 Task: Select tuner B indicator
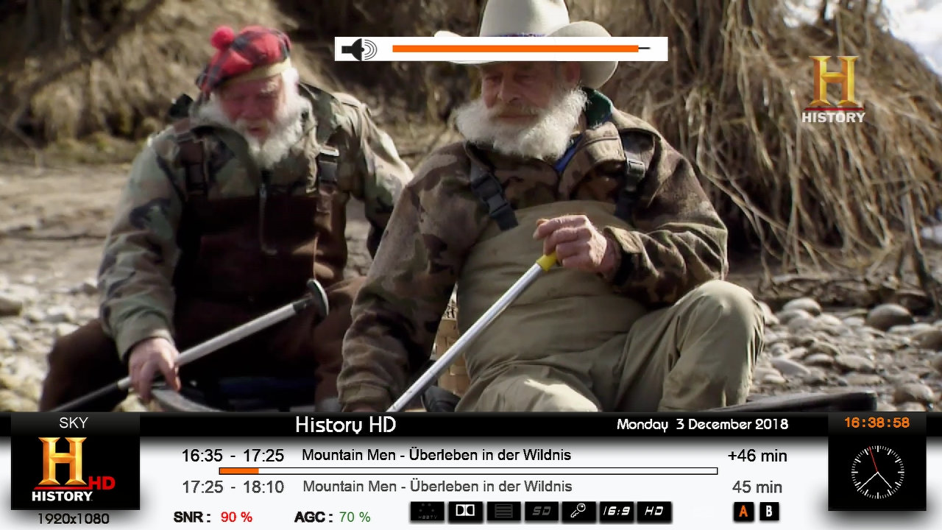tap(769, 512)
